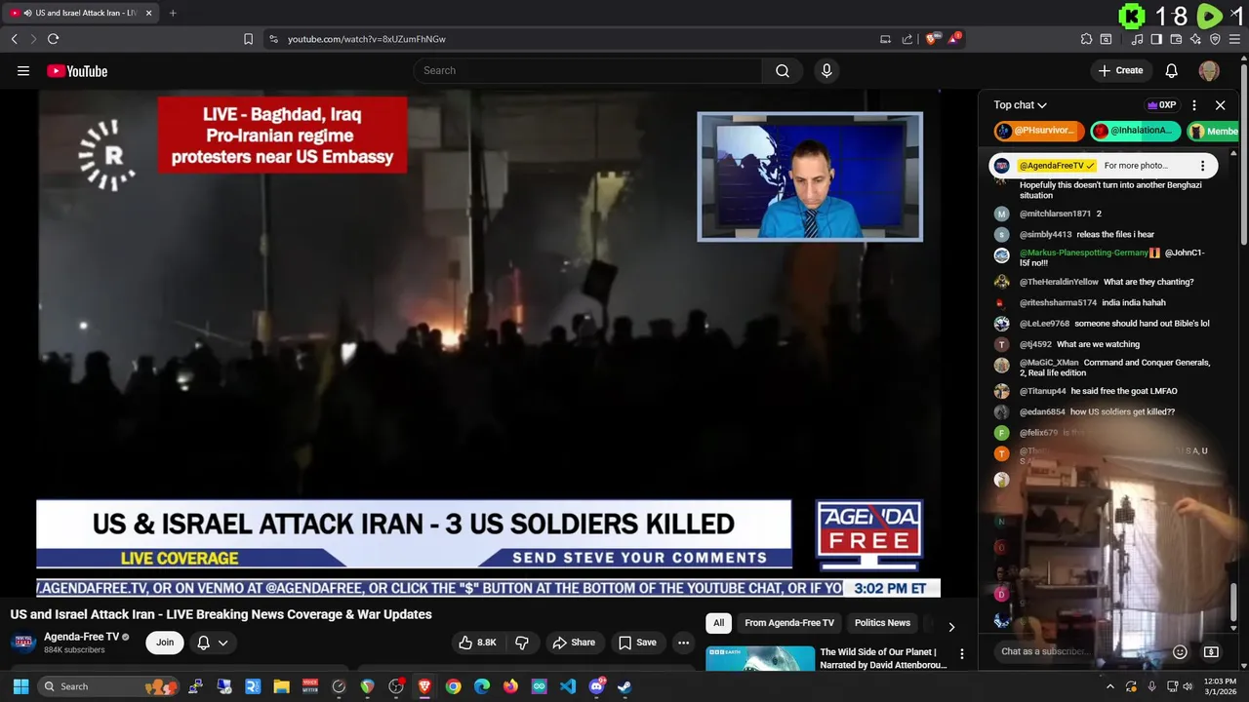
Task: Open the Brave playlist music-note icon
Action: pyautogui.click(x=1137, y=39)
